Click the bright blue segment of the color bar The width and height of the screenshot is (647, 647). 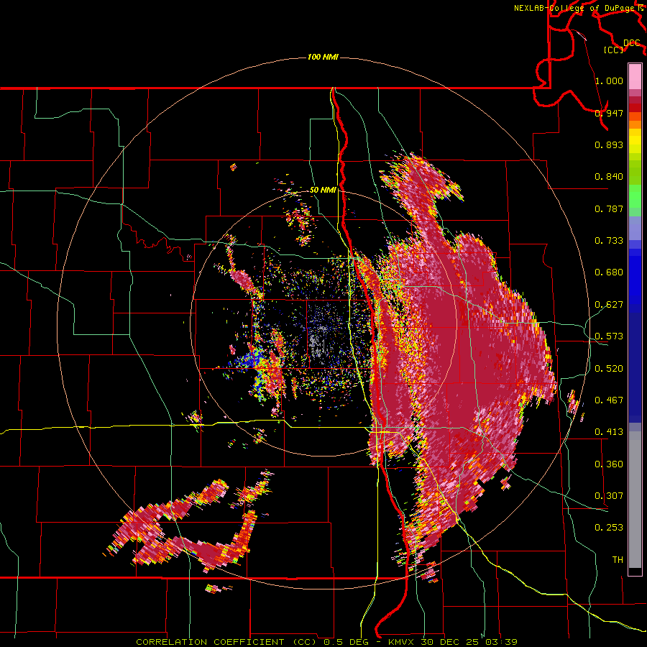coord(635,280)
